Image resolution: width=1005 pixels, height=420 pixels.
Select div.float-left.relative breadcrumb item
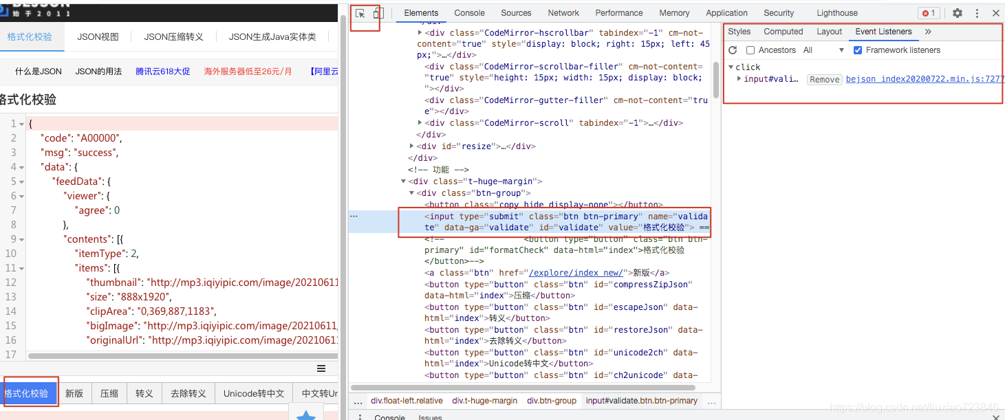(x=407, y=401)
